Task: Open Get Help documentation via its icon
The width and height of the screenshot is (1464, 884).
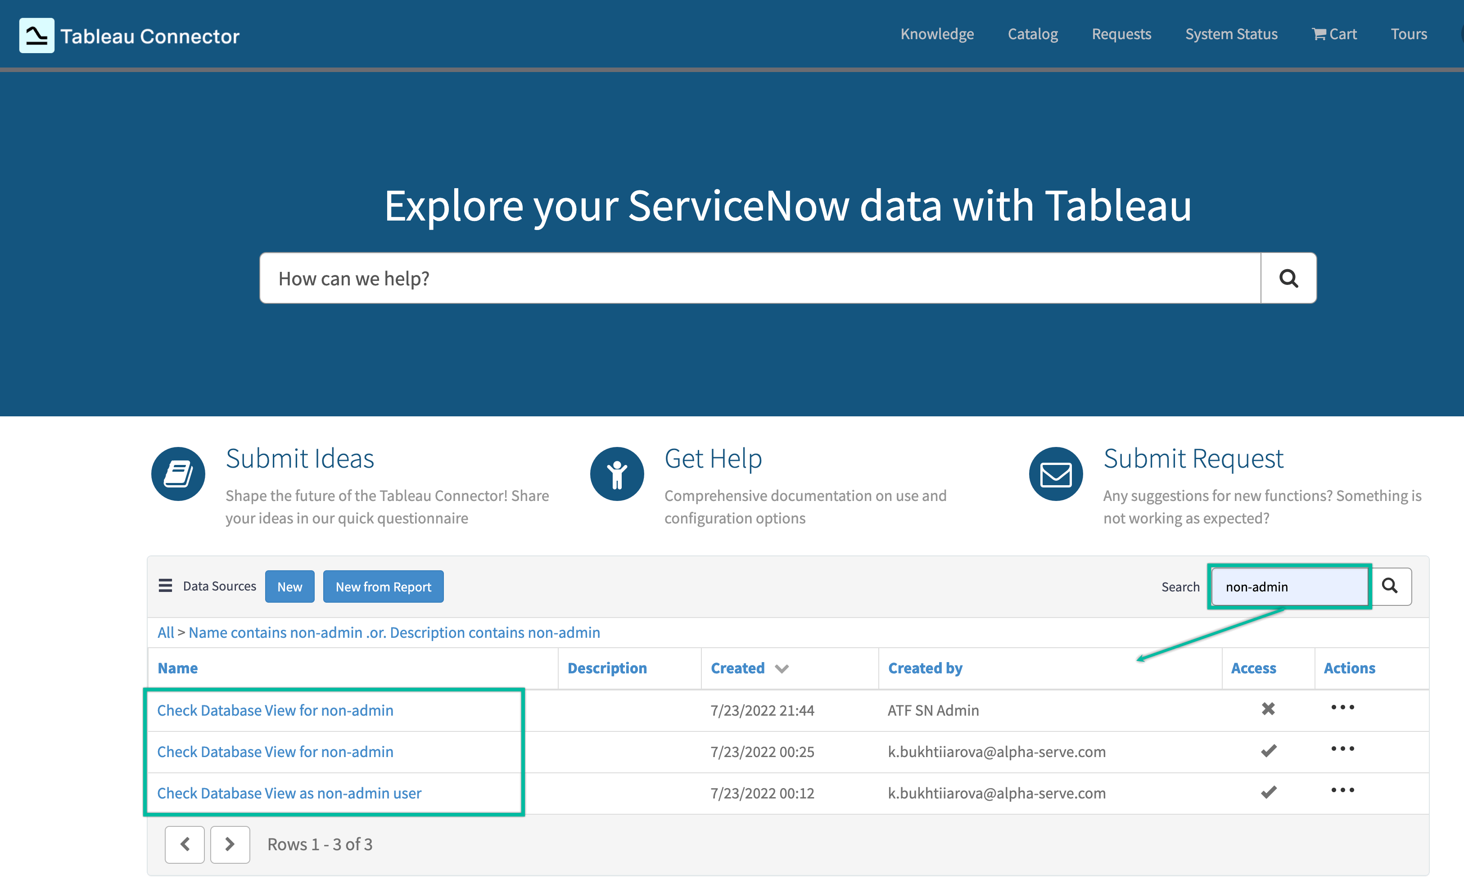Action: pos(617,474)
